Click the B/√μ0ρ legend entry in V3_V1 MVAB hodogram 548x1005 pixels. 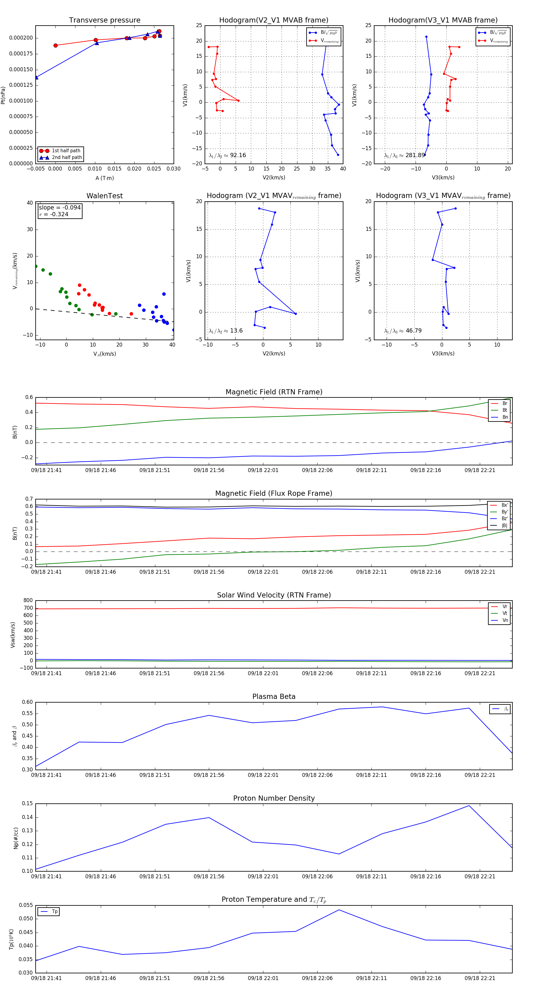click(493, 33)
